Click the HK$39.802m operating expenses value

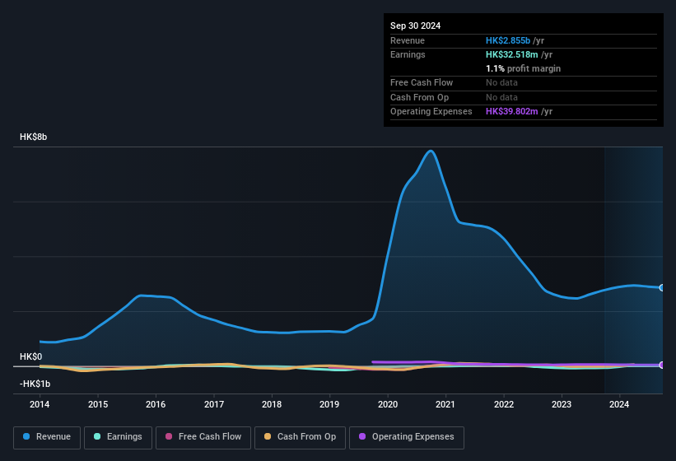(512, 112)
